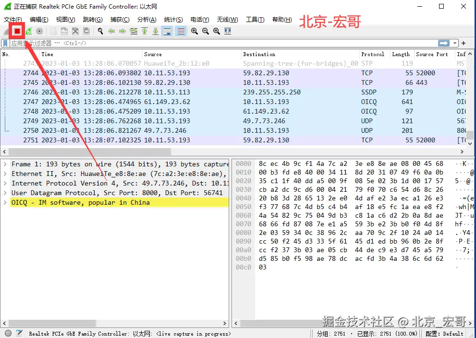Sort by the Destination column header

point(301,54)
